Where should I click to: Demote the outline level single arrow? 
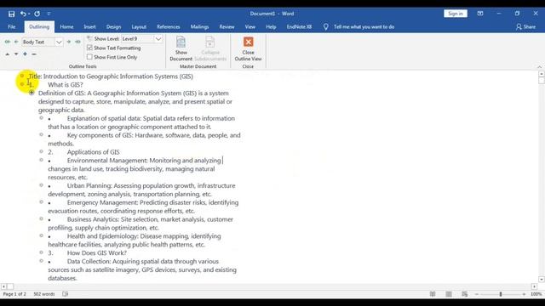(68, 42)
